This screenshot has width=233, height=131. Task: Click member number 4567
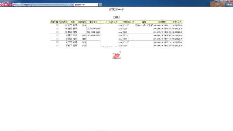point(84,39)
